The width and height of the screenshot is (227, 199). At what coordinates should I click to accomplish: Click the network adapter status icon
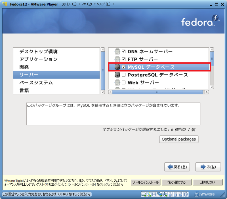click(x=159, y=195)
